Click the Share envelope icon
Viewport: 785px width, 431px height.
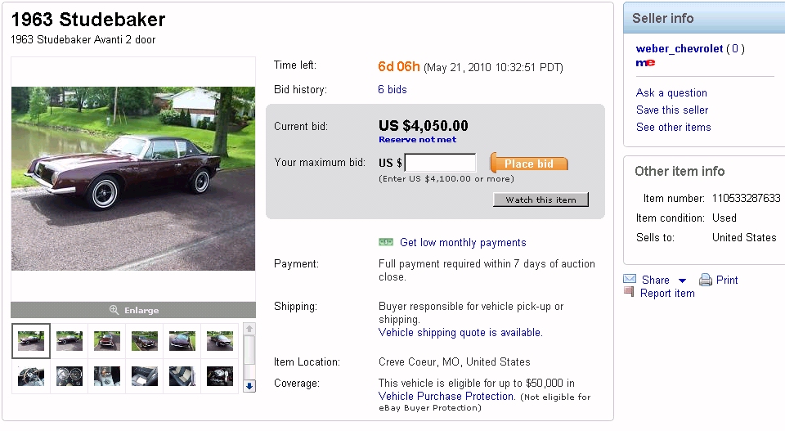[x=630, y=280]
